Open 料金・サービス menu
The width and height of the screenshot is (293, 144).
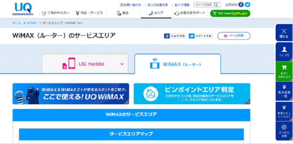[89, 13]
